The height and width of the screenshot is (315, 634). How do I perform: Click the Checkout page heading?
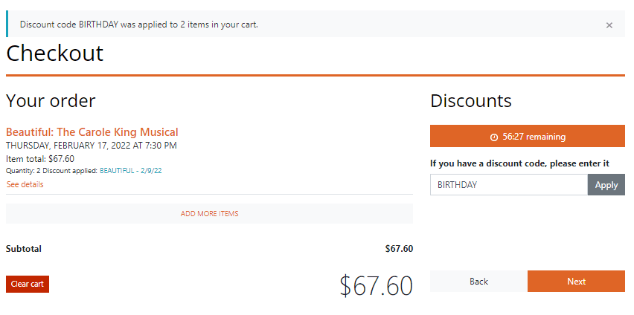click(54, 53)
